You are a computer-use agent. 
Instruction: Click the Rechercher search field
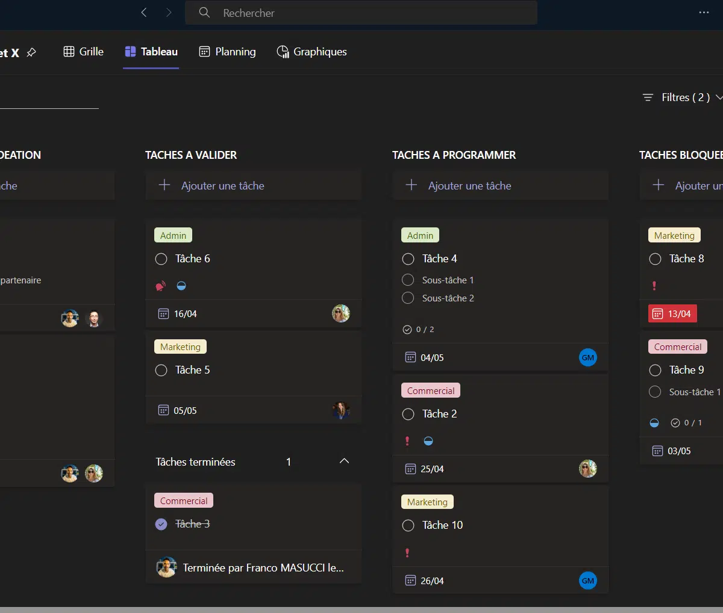point(361,13)
